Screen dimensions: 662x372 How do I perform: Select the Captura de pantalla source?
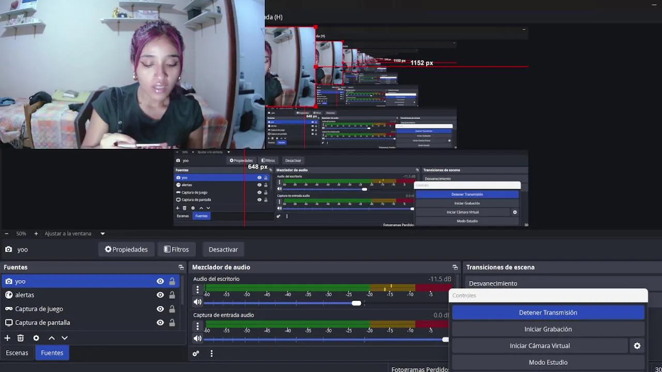[x=91, y=322]
